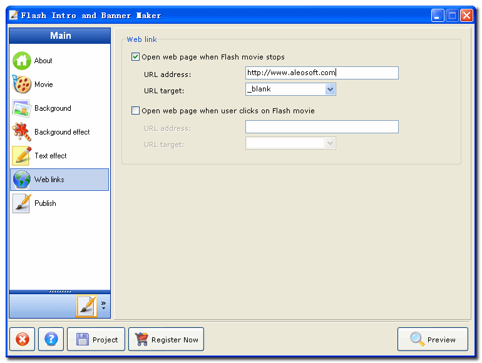Open help with blue question mark
Image resolution: width=482 pixels, height=363 pixels.
[x=51, y=339]
